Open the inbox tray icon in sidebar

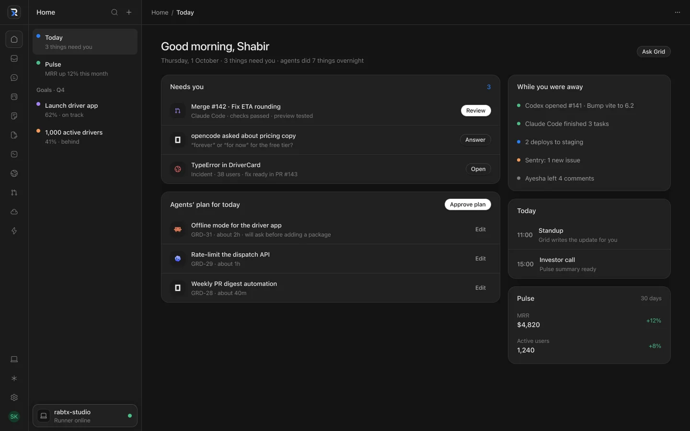[x=14, y=58]
